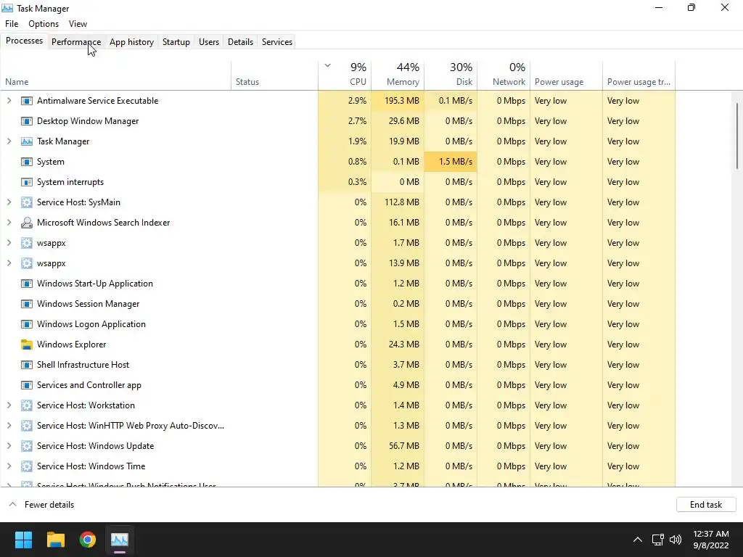Viewport: 743px width, 557px height.
Task: Show hidden system tray icons
Action: pyautogui.click(x=638, y=540)
